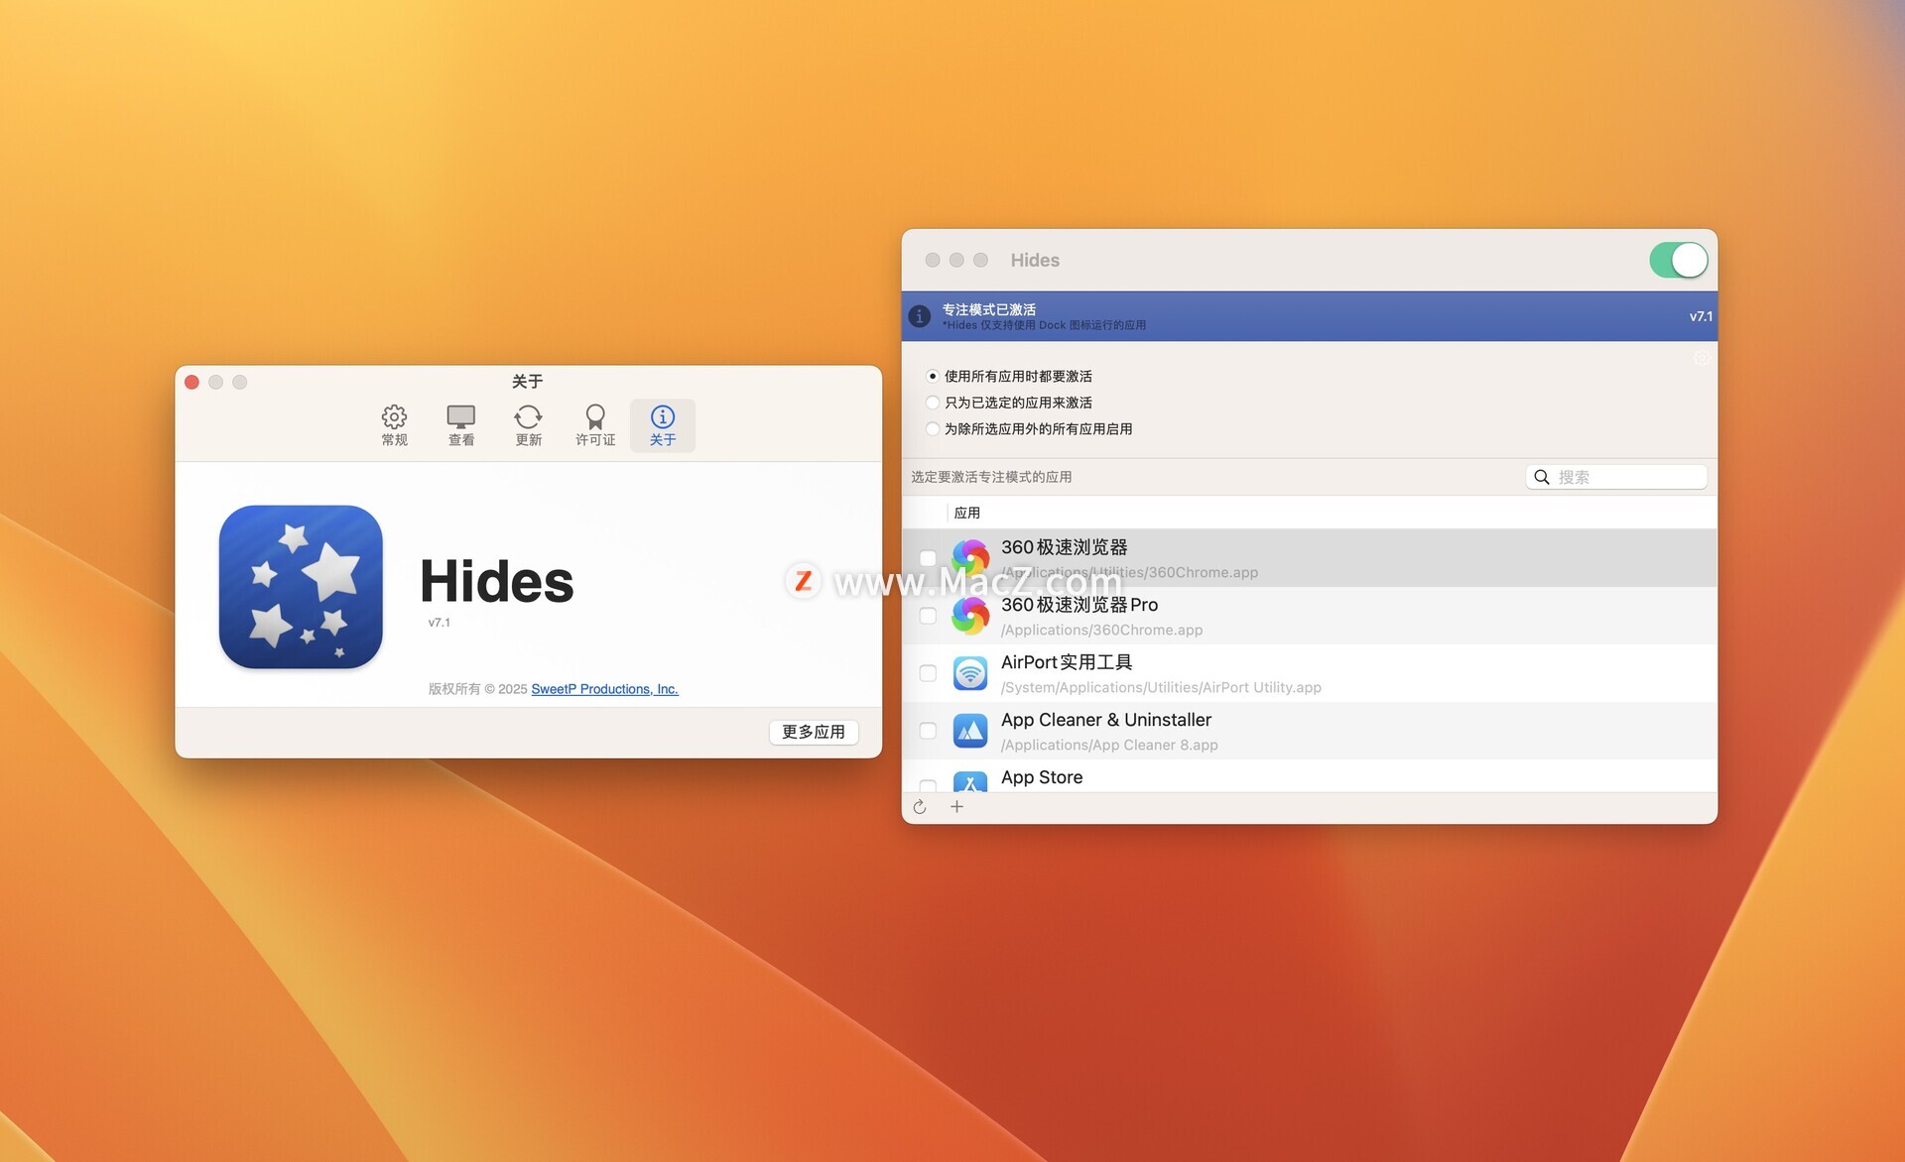Click the 专注模式已激活 banner text
Screen dimensions: 1905x1162
click(x=988, y=309)
